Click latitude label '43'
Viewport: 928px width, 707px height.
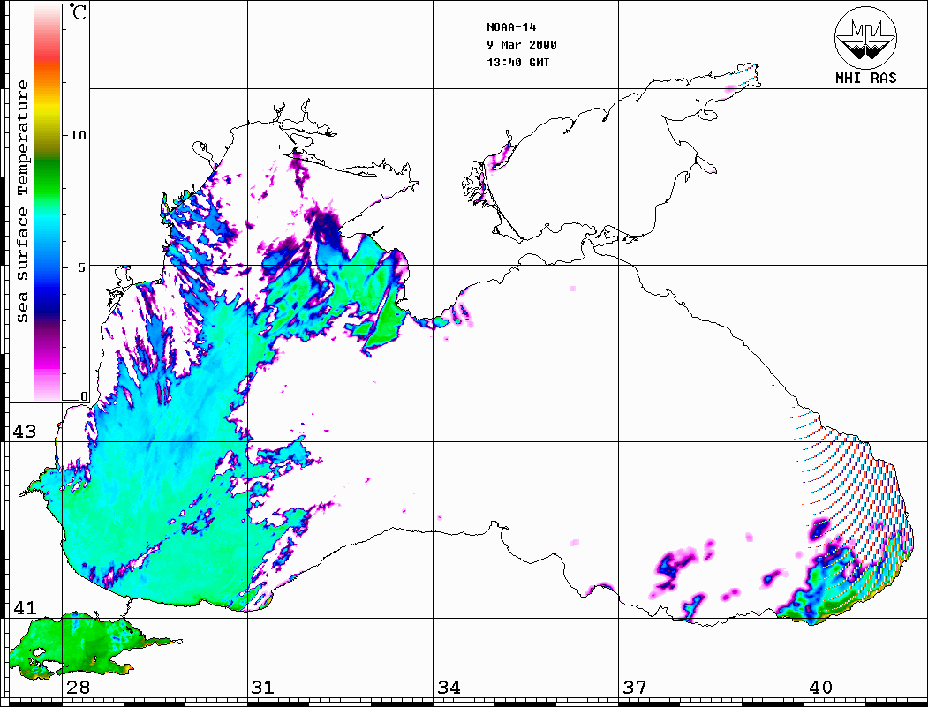25,432
